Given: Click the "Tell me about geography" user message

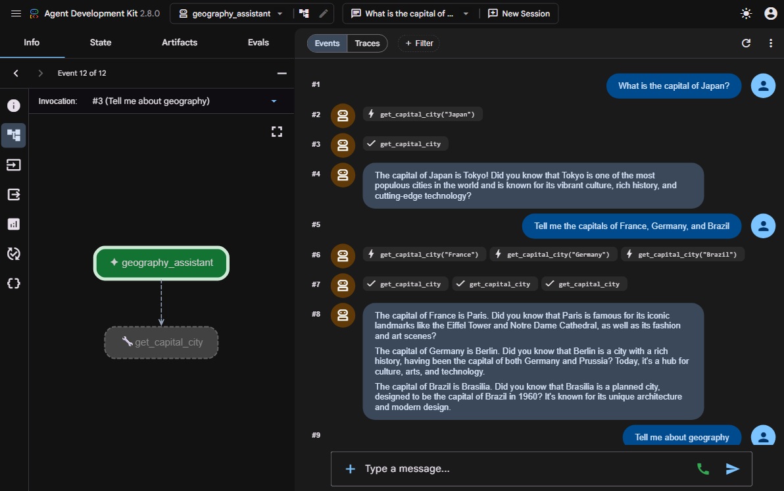Looking at the screenshot, I should click(x=682, y=436).
